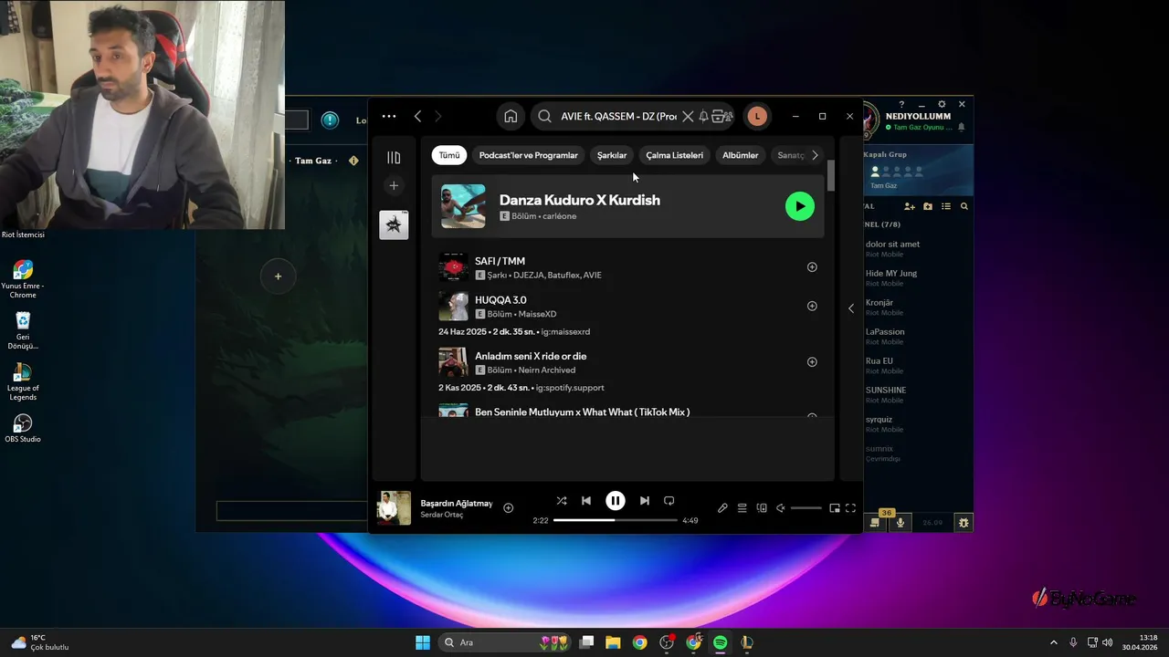Enter Spotify full screen mode

click(x=850, y=508)
